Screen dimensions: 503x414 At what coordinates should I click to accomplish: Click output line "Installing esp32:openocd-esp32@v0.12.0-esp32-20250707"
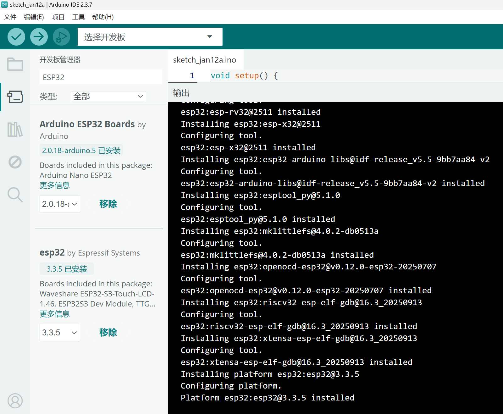click(309, 267)
